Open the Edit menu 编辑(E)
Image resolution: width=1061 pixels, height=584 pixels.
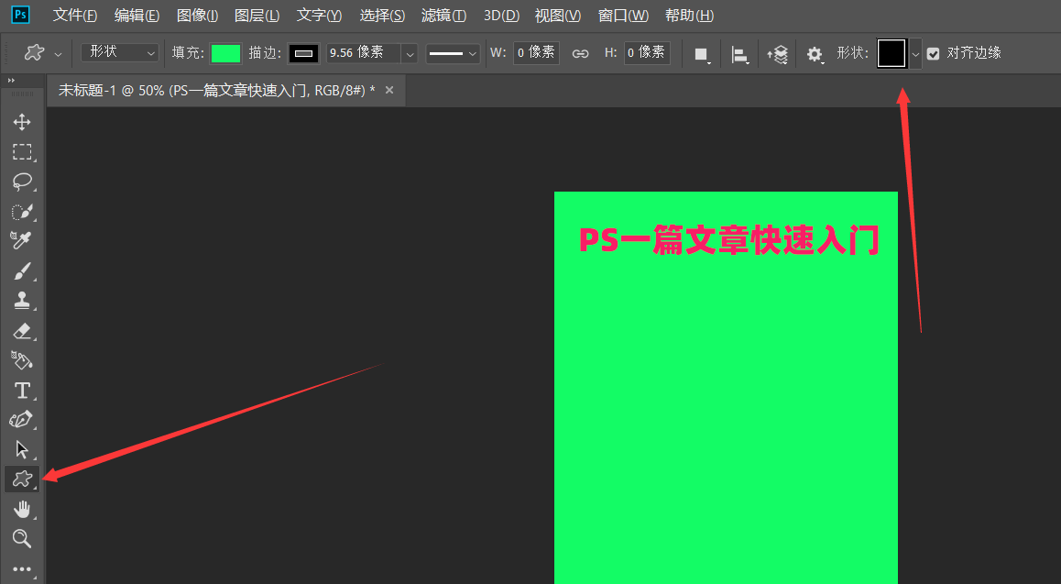(x=137, y=15)
